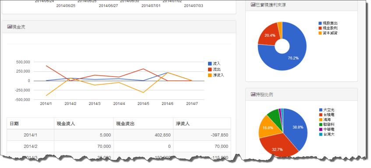Select the 現金股利 legend label
Viewport: 371px width, 168px height.
(x=330, y=28)
